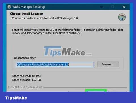Click the Browse... button
Image resolution: width=136 pixels, height=103 pixels.
pyautogui.click(x=108, y=64)
